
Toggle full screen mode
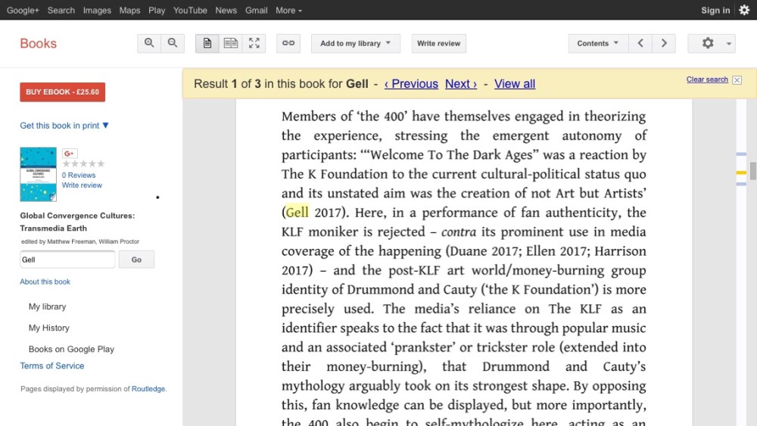pos(254,43)
